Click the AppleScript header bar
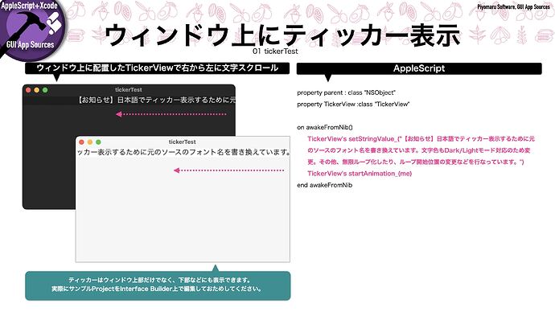Viewport: 555px width, 312px height. (419, 68)
